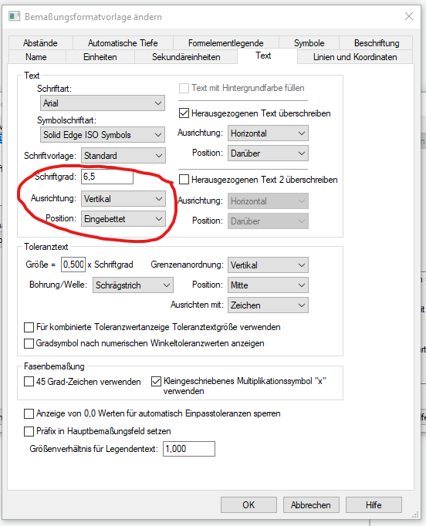Switch to the Beschriftung tab
The height and width of the screenshot is (526, 426).
tap(377, 43)
